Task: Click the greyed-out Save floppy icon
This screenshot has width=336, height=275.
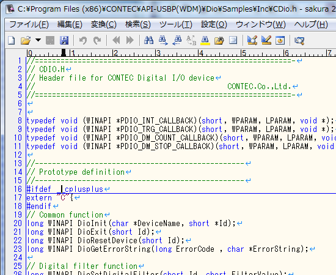Action: (50, 40)
